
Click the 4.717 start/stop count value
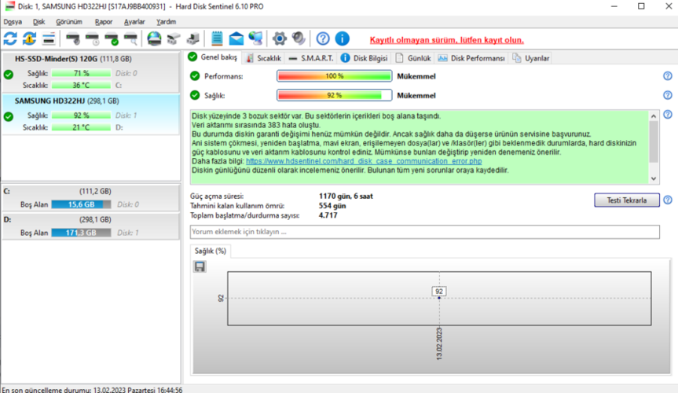(328, 215)
